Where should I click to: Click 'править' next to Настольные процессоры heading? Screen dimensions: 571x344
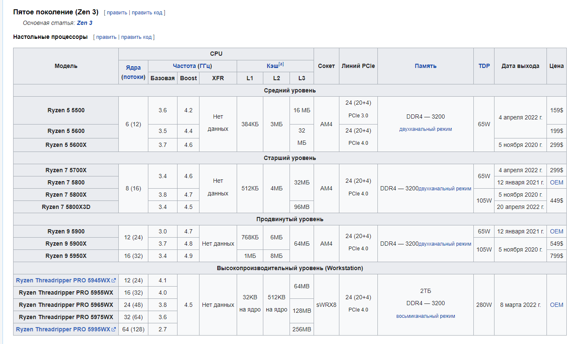(x=106, y=37)
